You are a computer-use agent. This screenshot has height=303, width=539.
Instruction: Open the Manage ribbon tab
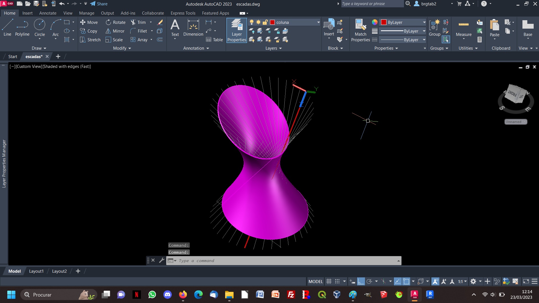(87, 13)
